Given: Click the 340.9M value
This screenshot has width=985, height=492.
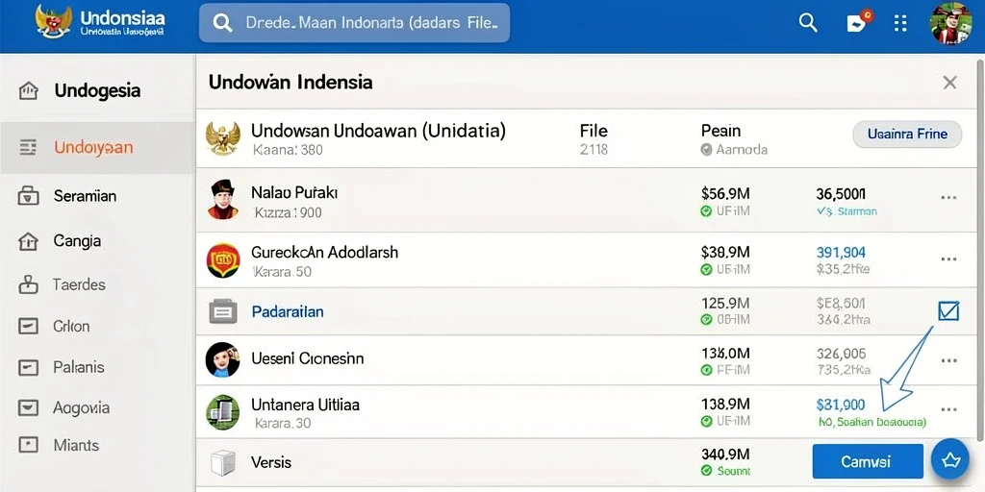Looking at the screenshot, I should coord(725,454).
